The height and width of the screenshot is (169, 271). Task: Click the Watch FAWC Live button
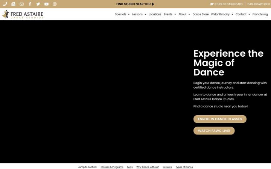pyautogui.click(x=214, y=131)
